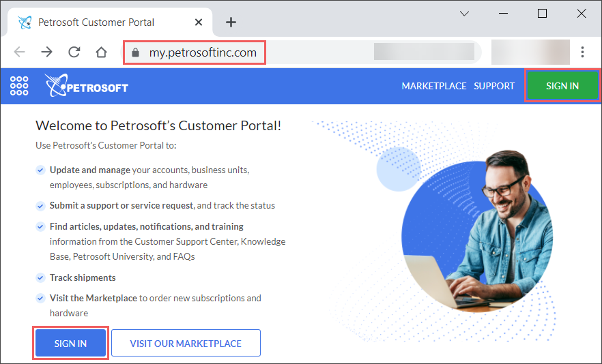
Task: Maximize the browser window
Action: tap(542, 14)
